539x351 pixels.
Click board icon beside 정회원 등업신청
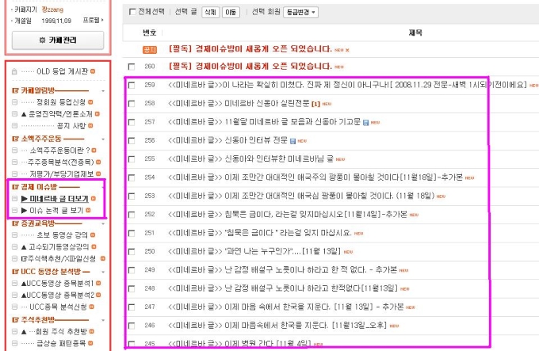point(14,102)
